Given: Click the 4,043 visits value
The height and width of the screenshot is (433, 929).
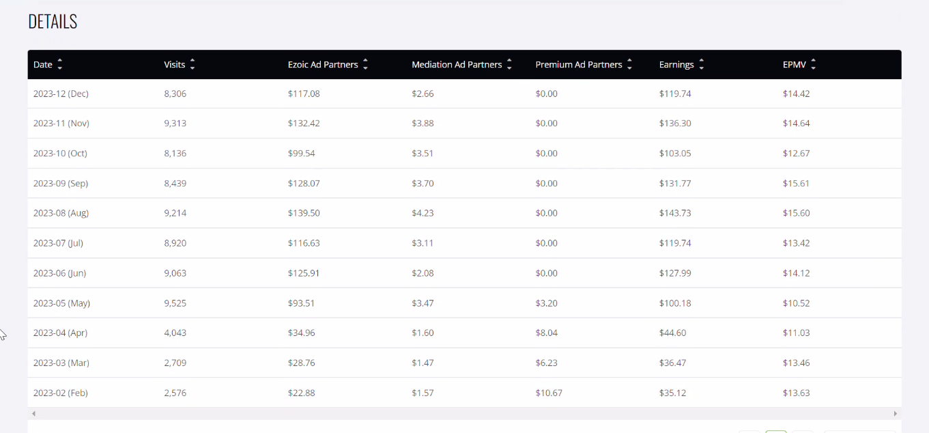Looking at the screenshot, I should tap(175, 333).
